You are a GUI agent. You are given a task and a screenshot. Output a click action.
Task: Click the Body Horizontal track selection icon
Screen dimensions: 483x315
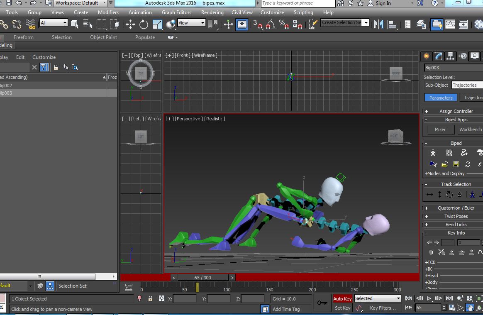click(430, 195)
